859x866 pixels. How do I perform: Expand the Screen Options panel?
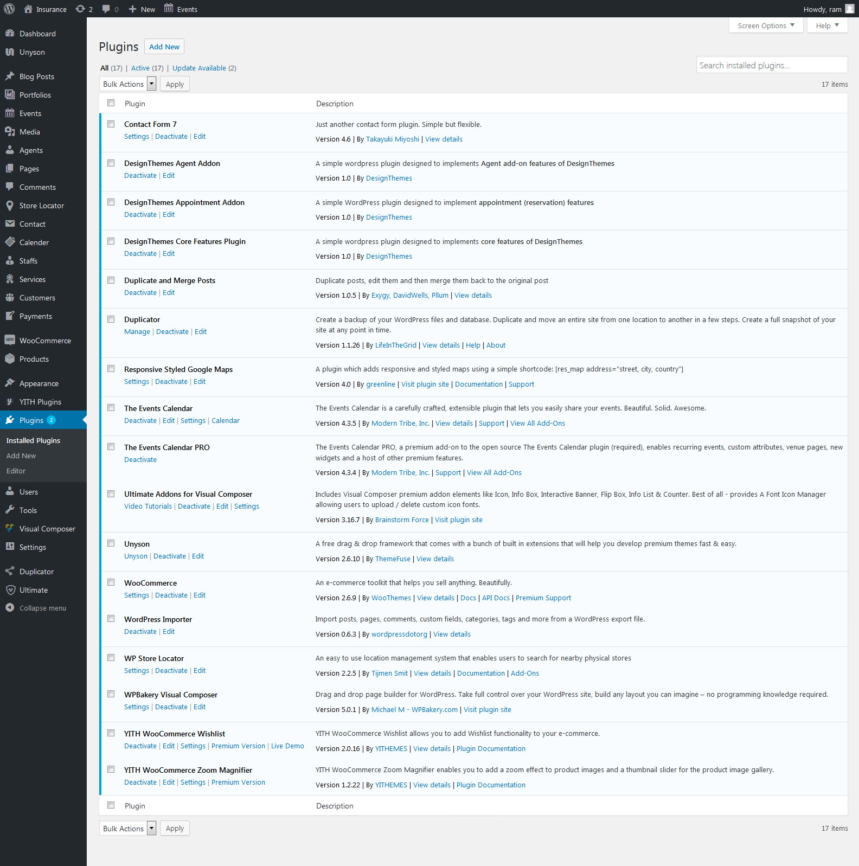tap(766, 25)
